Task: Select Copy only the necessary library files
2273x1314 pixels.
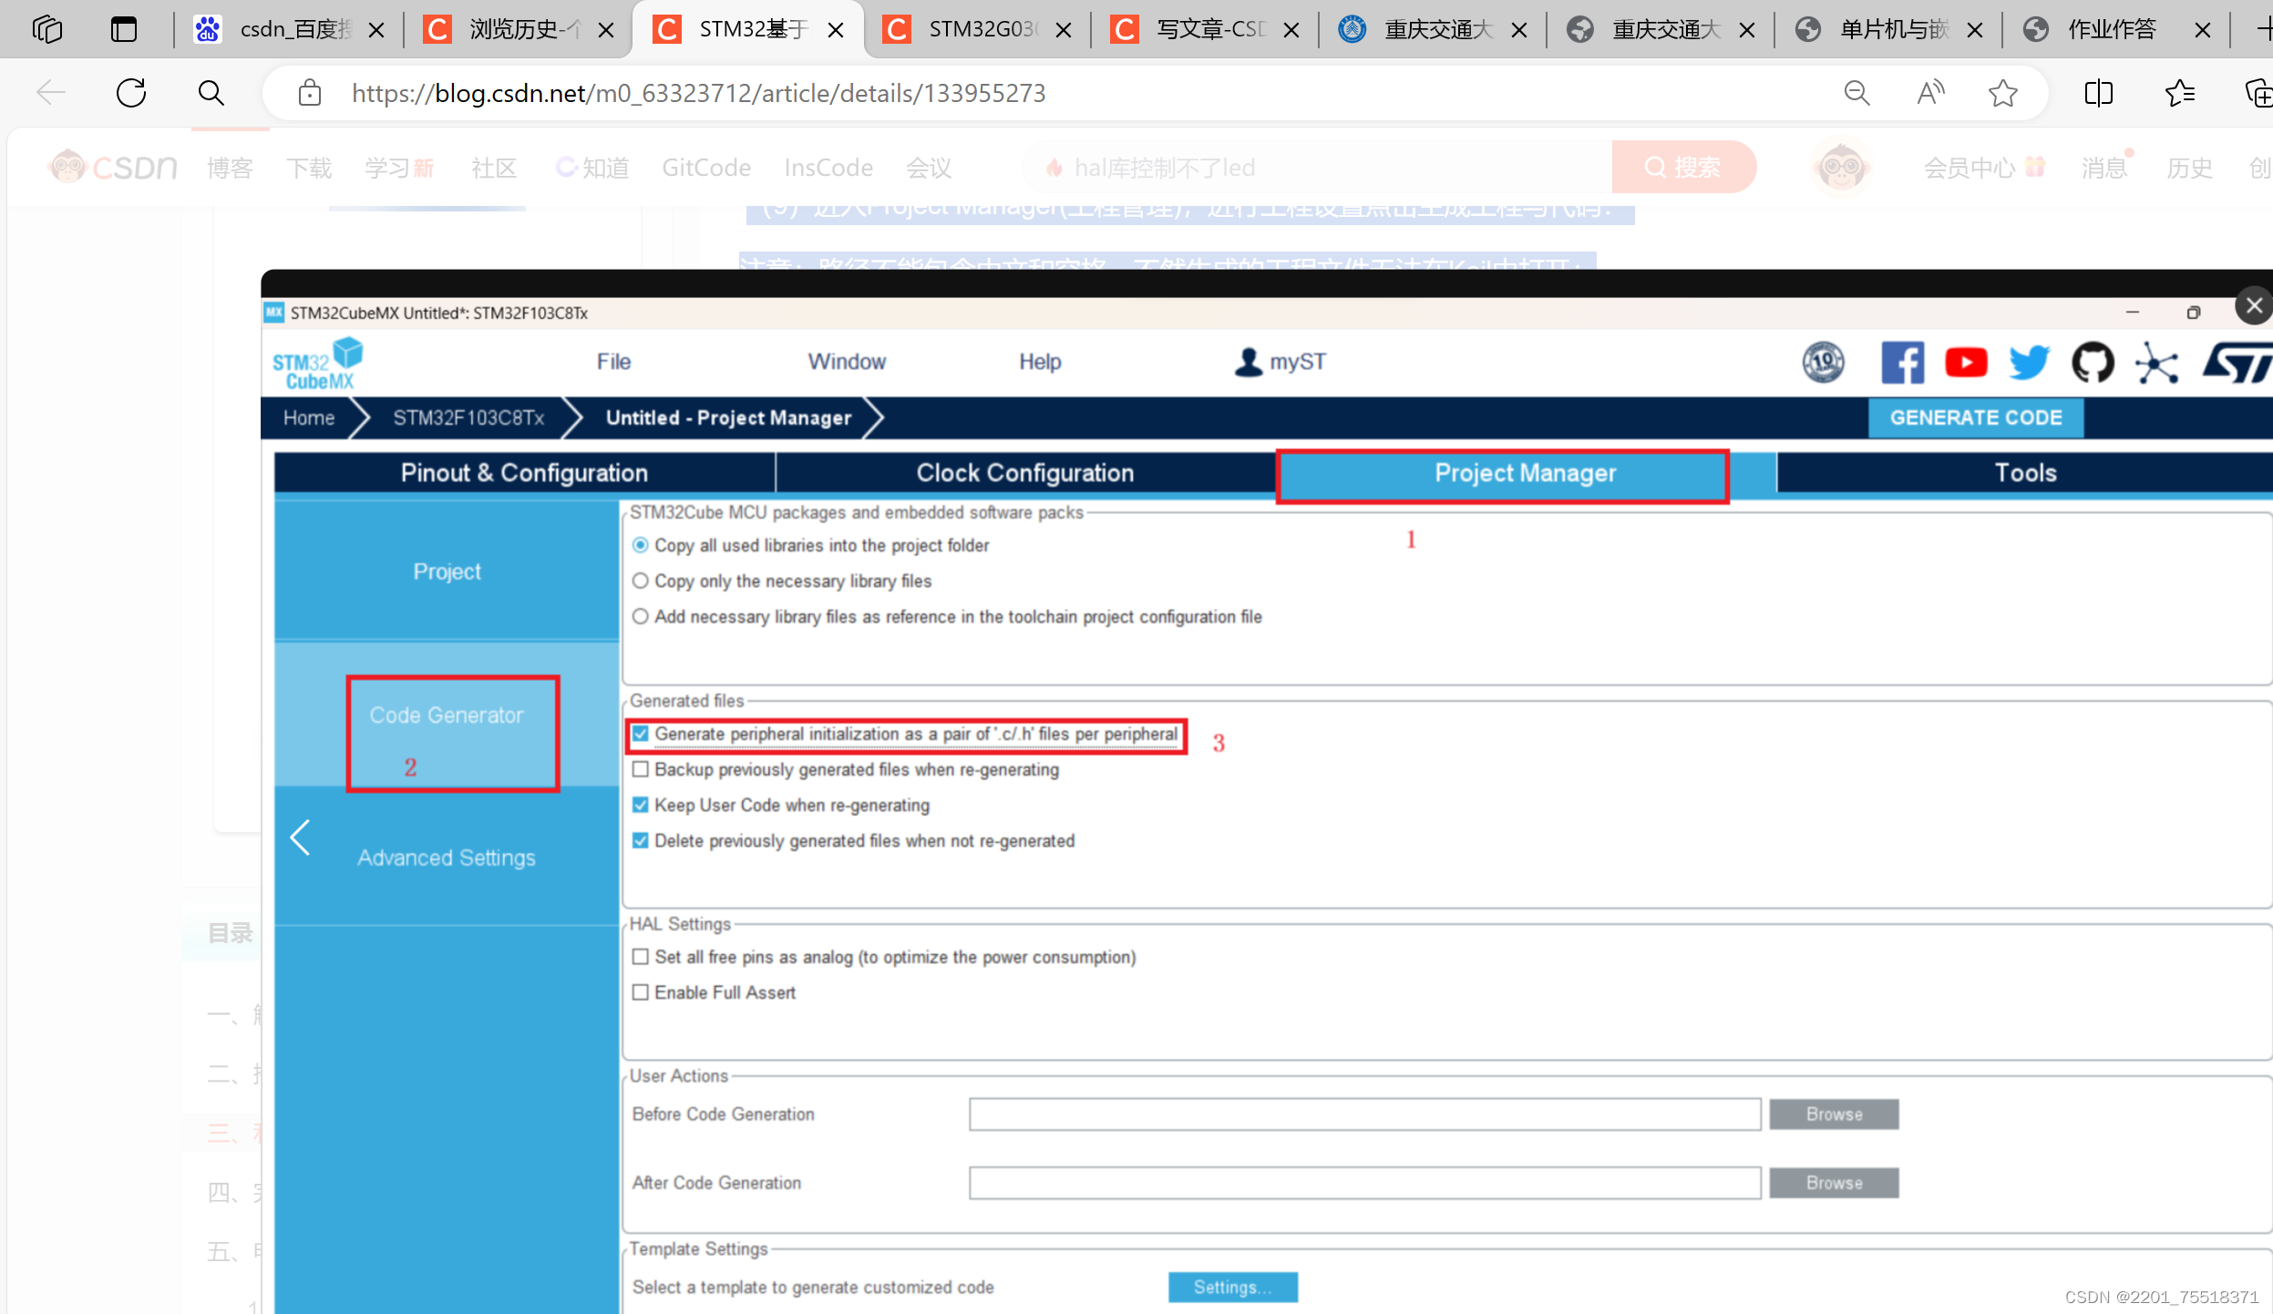Action: tap(641, 581)
